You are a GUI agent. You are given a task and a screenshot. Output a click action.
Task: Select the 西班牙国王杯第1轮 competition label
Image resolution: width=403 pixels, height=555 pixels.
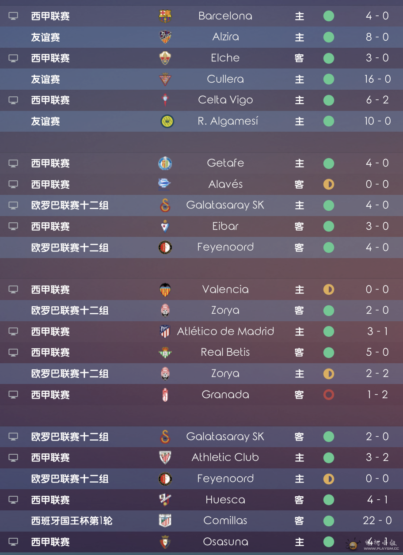click(x=72, y=521)
